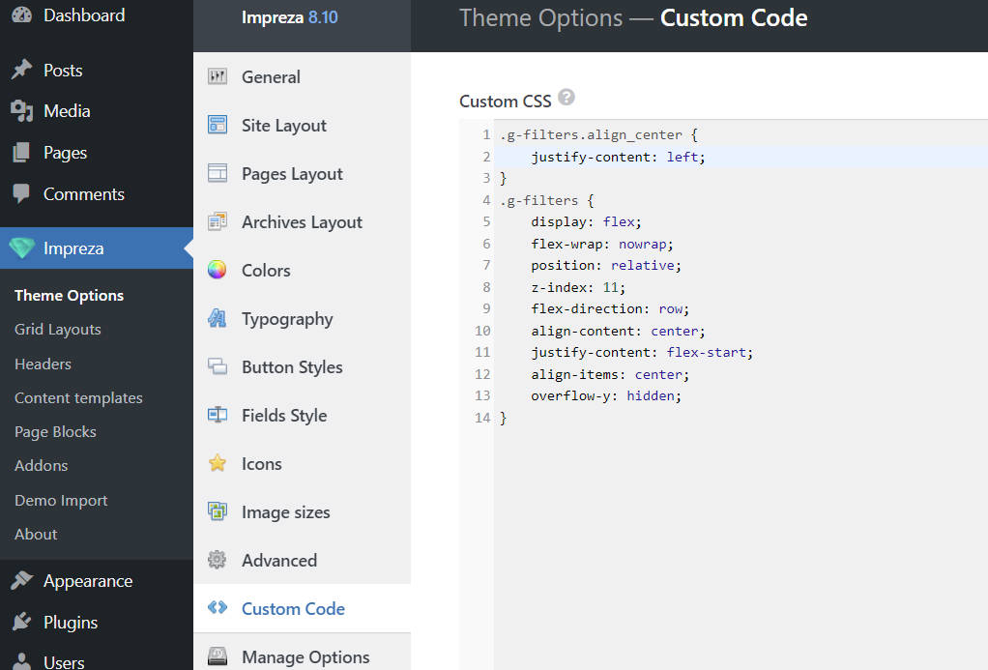
Task: Click the Appearance paintbrush icon
Action: point(21,580)
